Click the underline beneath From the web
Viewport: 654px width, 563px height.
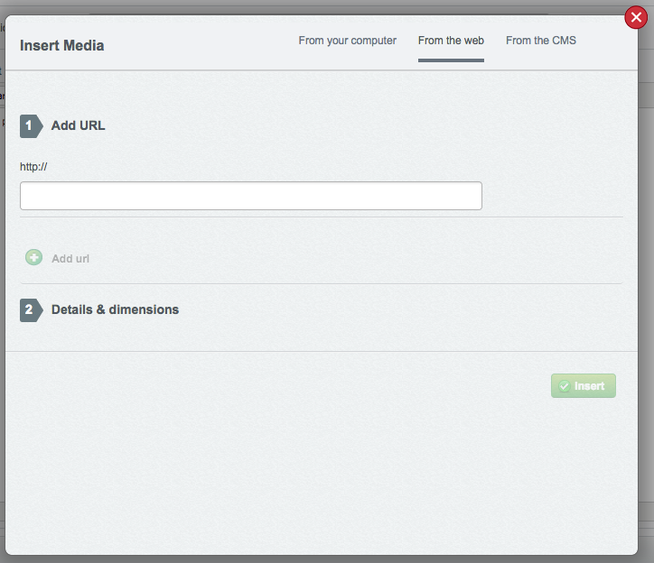pyautogui.click(x=451, y=60)
